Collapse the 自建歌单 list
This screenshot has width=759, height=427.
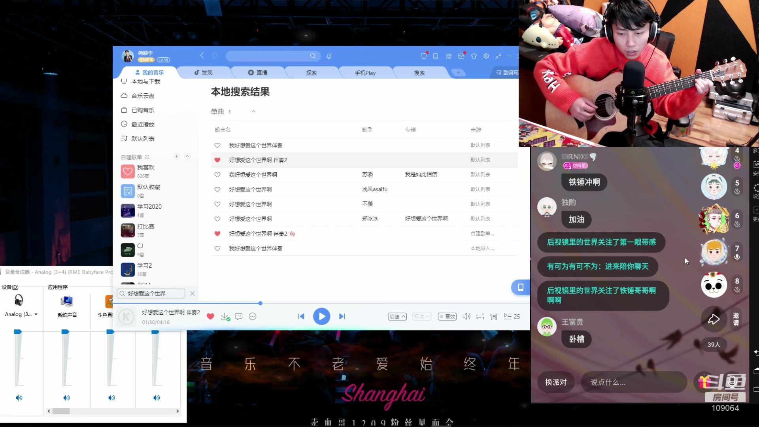(x=187, y=156)
